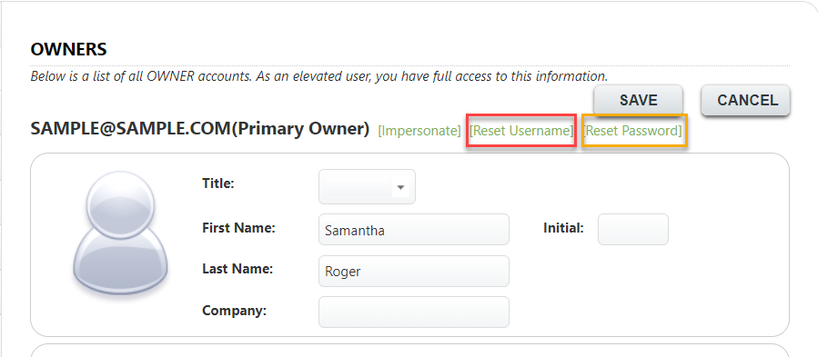Focus the Last Name field with Roger
Image resolution: width=818 pixels, height=357 pixels.
pyautogui.click(x=414, y=271)
